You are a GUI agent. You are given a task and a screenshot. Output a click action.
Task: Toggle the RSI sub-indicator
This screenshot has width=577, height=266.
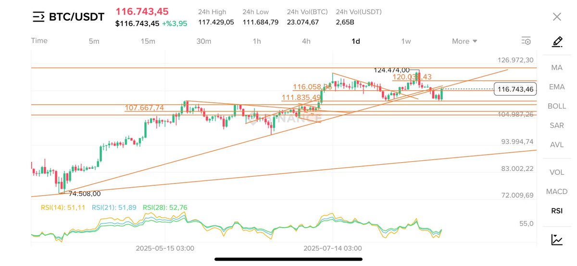point(557,211)
